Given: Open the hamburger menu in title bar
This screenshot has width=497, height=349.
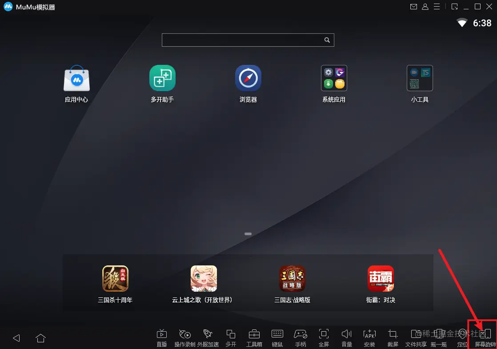Looking at the screenshot, I should pyautogui.click(x=437, y=7).
